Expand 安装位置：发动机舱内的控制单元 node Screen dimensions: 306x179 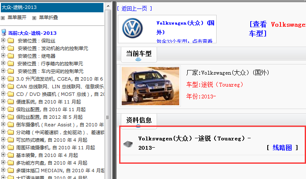pos(3,48)
